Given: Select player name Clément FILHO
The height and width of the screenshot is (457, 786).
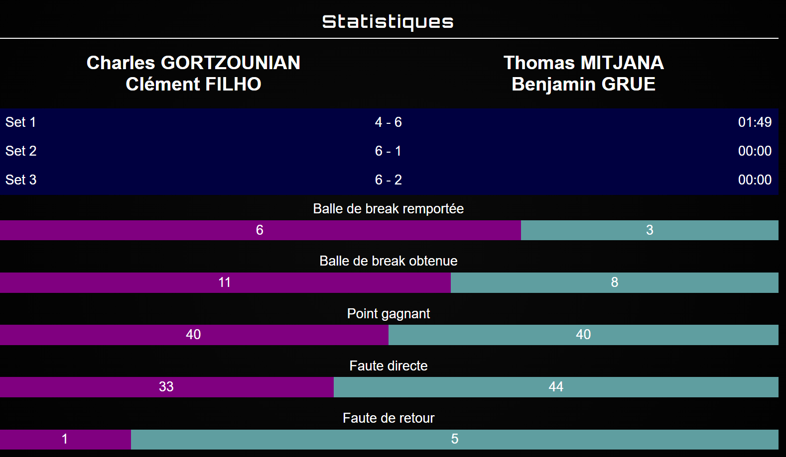Looking at the screenshot, I should (x=193, y=85).
